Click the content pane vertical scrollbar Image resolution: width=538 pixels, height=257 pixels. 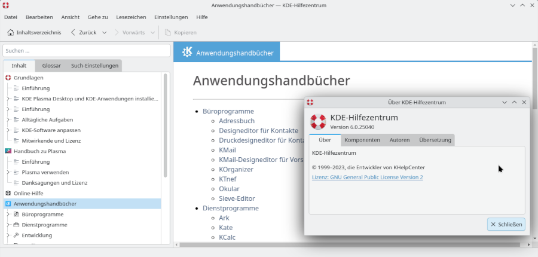[x=534, y=79]
